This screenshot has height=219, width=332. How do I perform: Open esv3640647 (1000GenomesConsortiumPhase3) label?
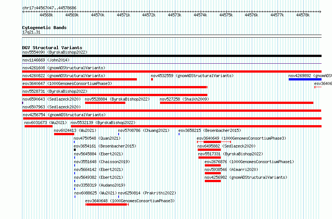click(67, 83)
